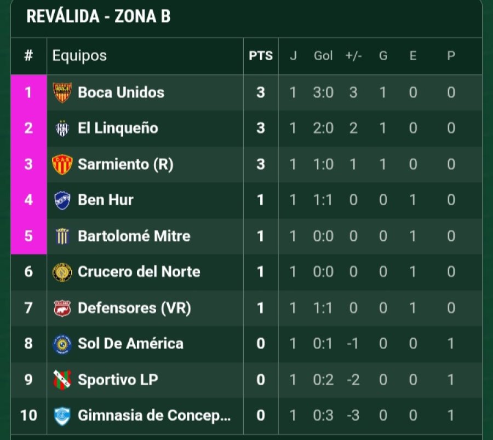This screenshot has width=493, height=440.
Task: Click the El Linqueño team crest
Action: pyautogui.click(x=62, y=129)
